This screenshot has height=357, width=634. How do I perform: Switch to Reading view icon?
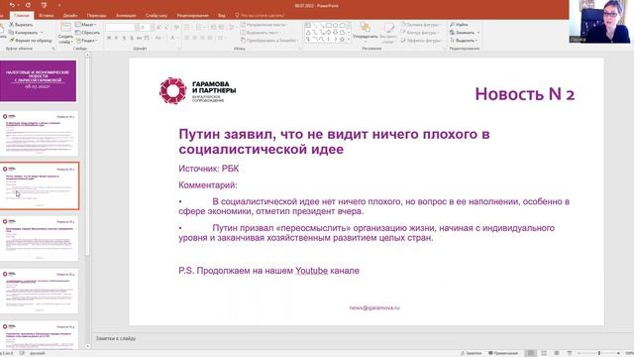click(557, 353)
